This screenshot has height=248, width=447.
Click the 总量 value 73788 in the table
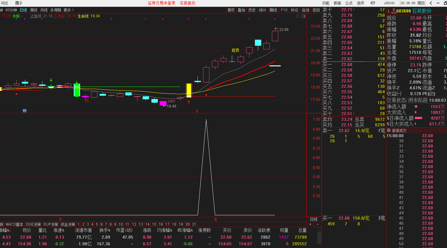(301, 237)
